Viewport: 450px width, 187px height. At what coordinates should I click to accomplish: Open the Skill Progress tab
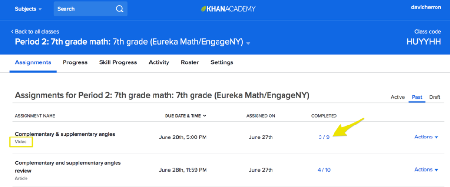(x=118, y=62)
